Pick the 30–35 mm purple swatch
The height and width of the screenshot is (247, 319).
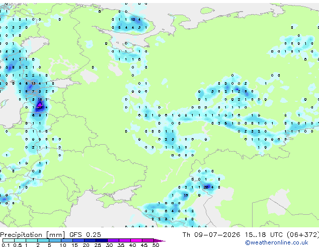point(113,240)
